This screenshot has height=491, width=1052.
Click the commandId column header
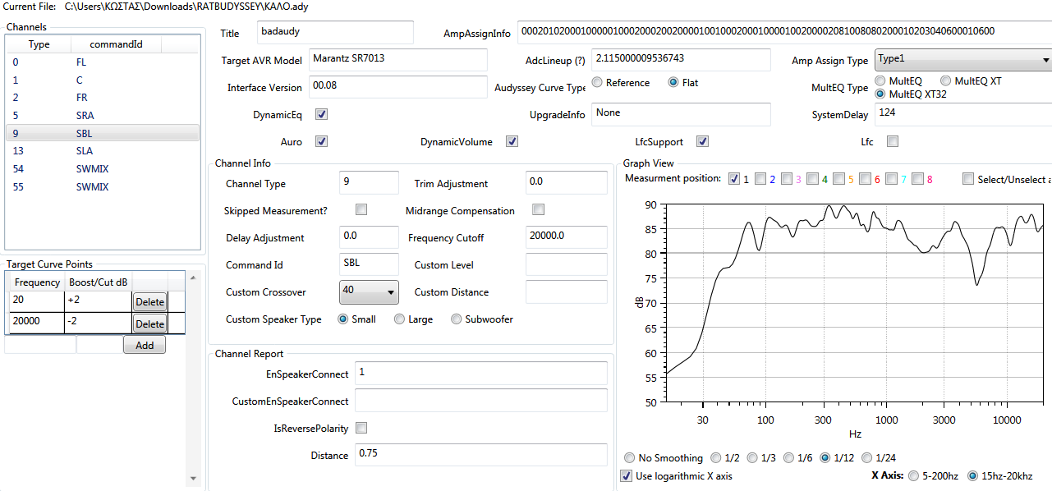[116, 44]
